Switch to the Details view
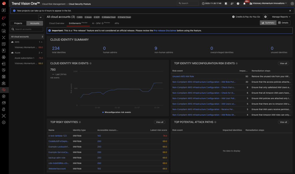 tap(284, 22)
